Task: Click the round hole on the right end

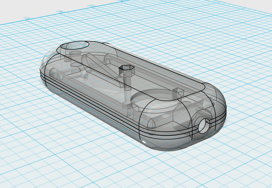Action: pyautogui.click(x=204, y=125)
